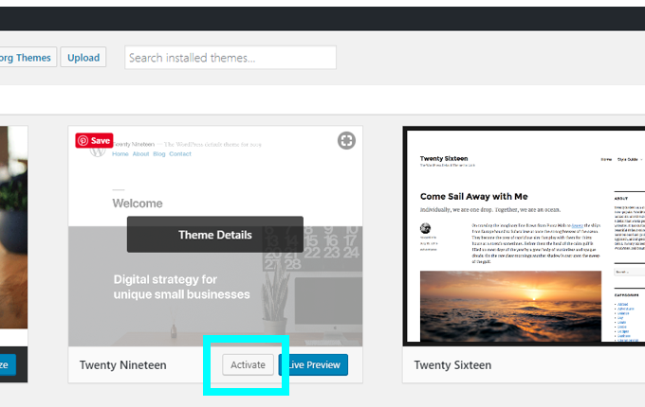Click the Twenty Sixteen theme name
This screenshot has height=407, width=645.
pyautogui.click(x=452, y=364)
